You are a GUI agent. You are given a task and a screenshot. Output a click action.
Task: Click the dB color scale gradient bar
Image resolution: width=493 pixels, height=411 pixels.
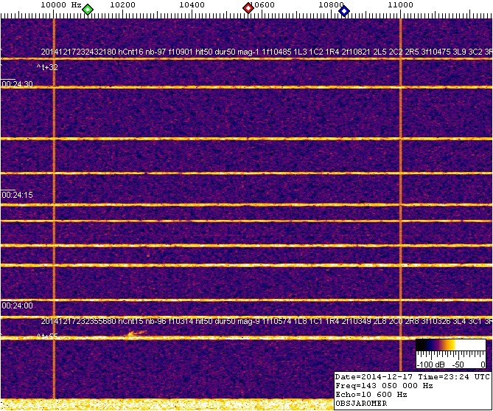click(450, 345)
